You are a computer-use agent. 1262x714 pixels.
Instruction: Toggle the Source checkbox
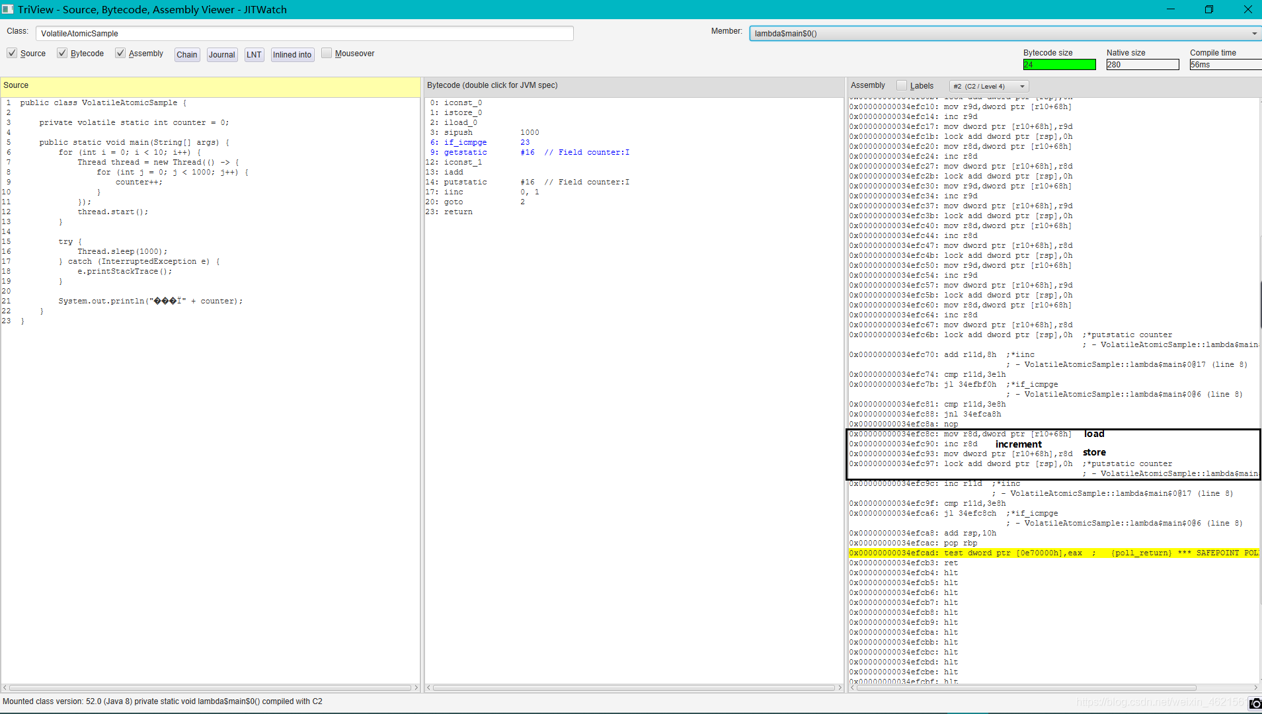pyautogui.click(x=12, y=53)
